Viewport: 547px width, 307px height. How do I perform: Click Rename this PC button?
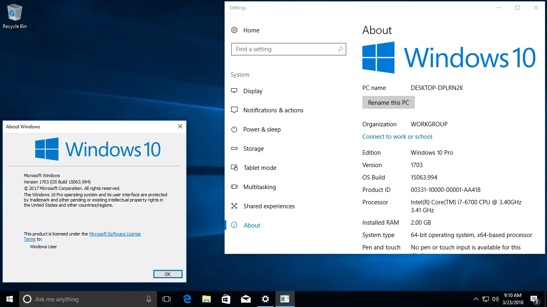388,103
